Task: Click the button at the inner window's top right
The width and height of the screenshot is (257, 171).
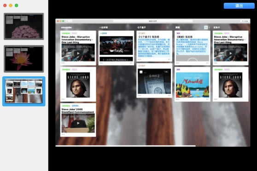Action: [245, 21]
